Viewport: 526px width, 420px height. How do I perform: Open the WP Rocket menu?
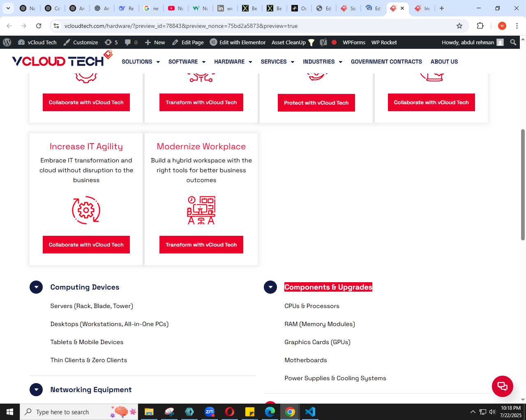click(x=384, y=42)
